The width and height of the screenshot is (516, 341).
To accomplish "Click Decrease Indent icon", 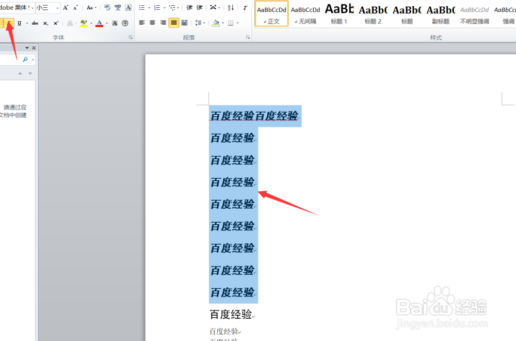I will [x=189, y=8].
